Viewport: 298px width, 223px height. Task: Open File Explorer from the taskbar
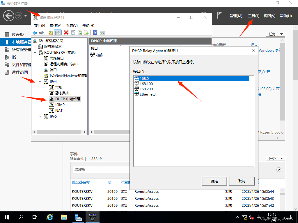[x=64, y=217]
